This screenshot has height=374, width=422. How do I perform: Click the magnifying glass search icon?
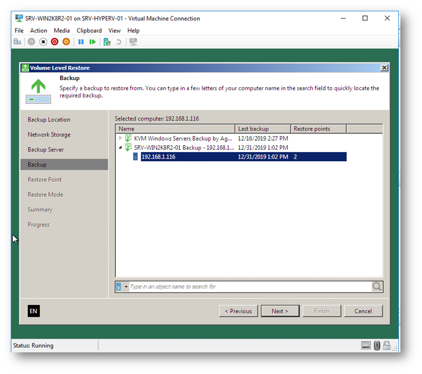pyautogui.click(x=377, y=287)
